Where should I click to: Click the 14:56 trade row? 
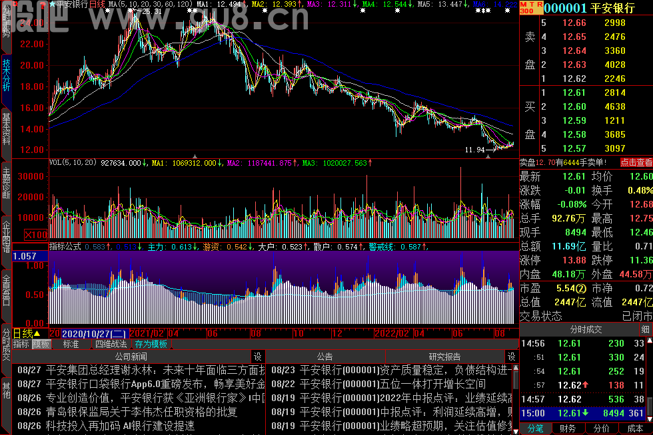pyautogui.click(x=582, y=343)
